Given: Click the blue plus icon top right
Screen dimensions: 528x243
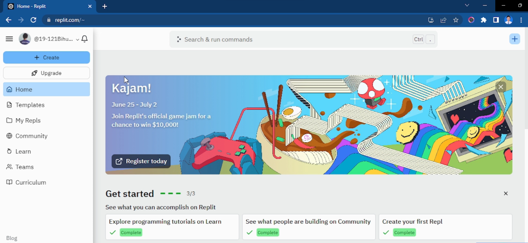Looking at the screenshot, I should click(x=515, y=39).
